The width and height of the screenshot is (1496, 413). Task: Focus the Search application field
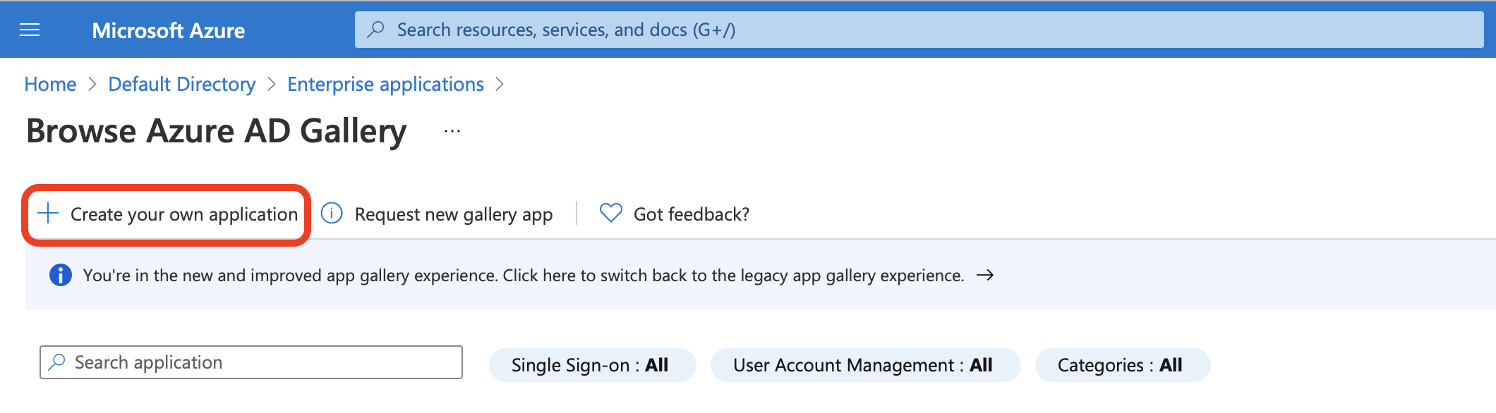pyautogui.click(x=251, y=362)
